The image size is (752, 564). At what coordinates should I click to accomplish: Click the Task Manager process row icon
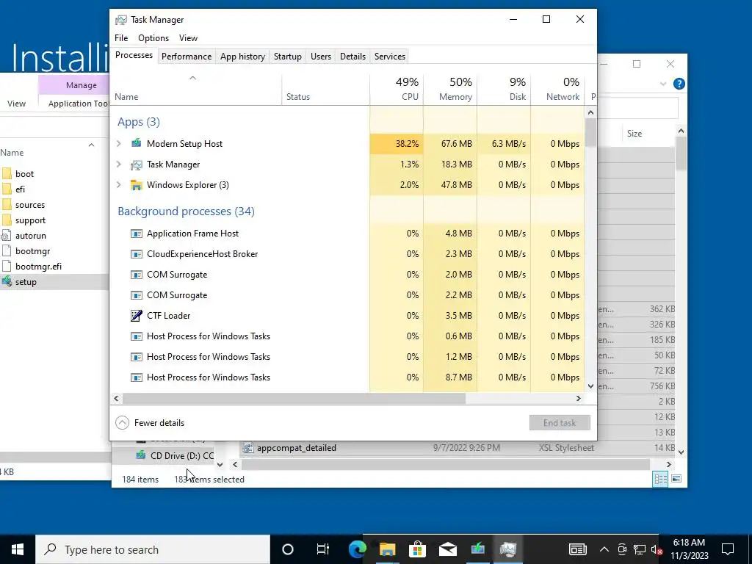click(136, 164)
